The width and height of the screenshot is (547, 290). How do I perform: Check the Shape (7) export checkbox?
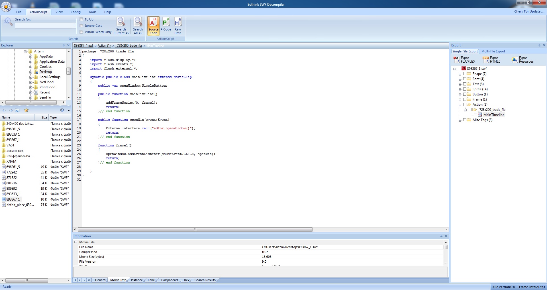(465, 74)
